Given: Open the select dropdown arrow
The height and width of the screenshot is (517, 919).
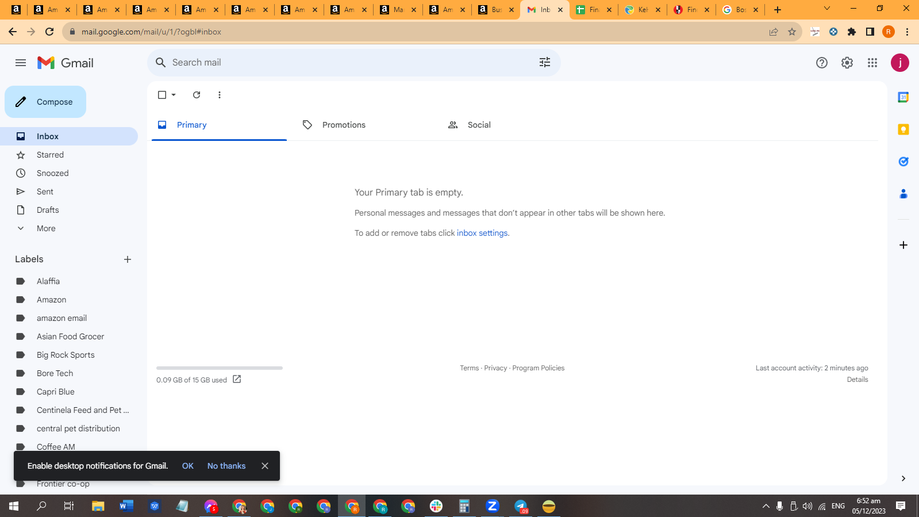Looking at the screenshot, I should coord(174,95).
